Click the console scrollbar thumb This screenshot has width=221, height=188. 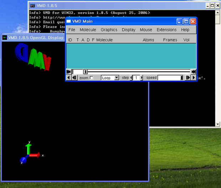pos(218,20)
